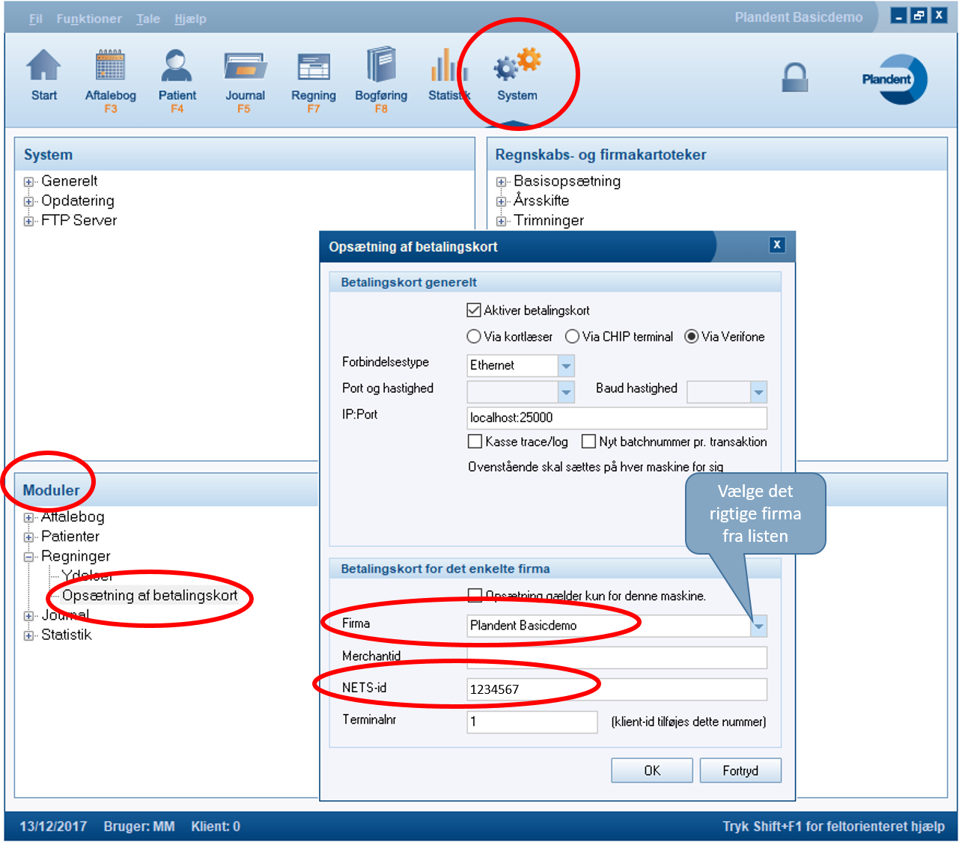This screenshot has height=842, width=959.
Task: Open the Hjælp menu
Action: coord(190,19)
